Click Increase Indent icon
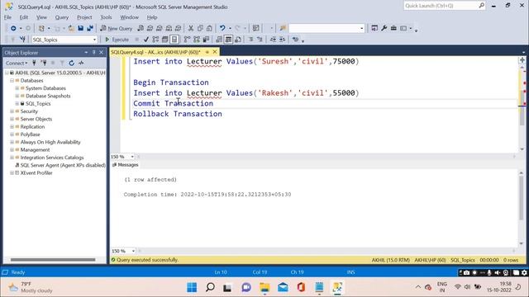Screen dimensions: 529x297 [283, 40]
